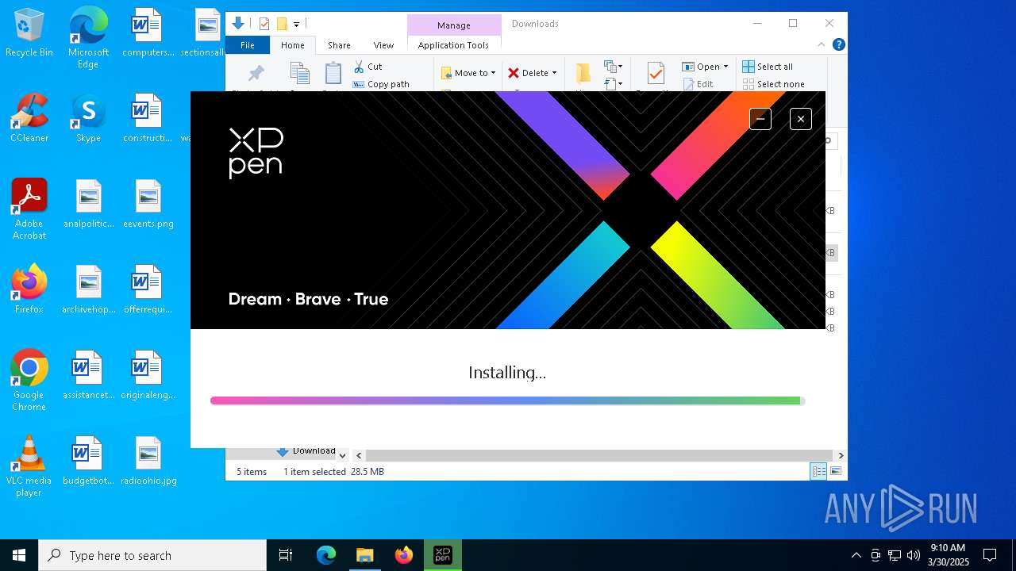
Task: Open Customize Quick Access Toolbar dropdown
Action: click(296, 25)
